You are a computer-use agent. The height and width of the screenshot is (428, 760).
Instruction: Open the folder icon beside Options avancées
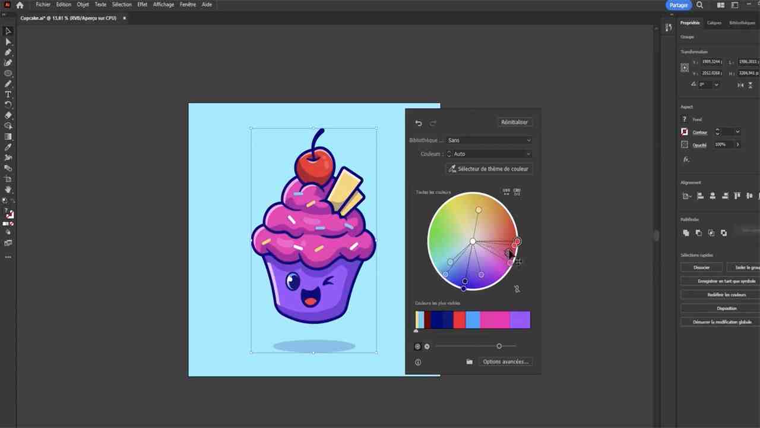pos(469,361)
